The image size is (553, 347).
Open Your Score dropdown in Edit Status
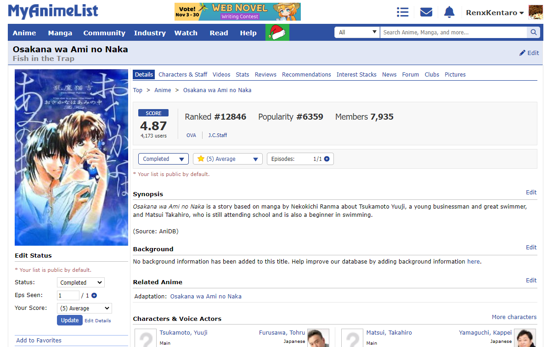(x=84, y=308)
